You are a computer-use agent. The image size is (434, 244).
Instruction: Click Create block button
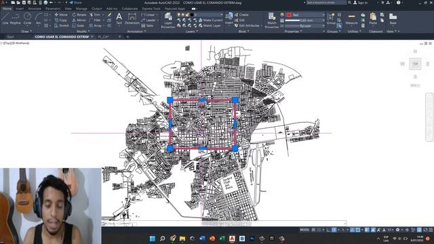(241, 15)
